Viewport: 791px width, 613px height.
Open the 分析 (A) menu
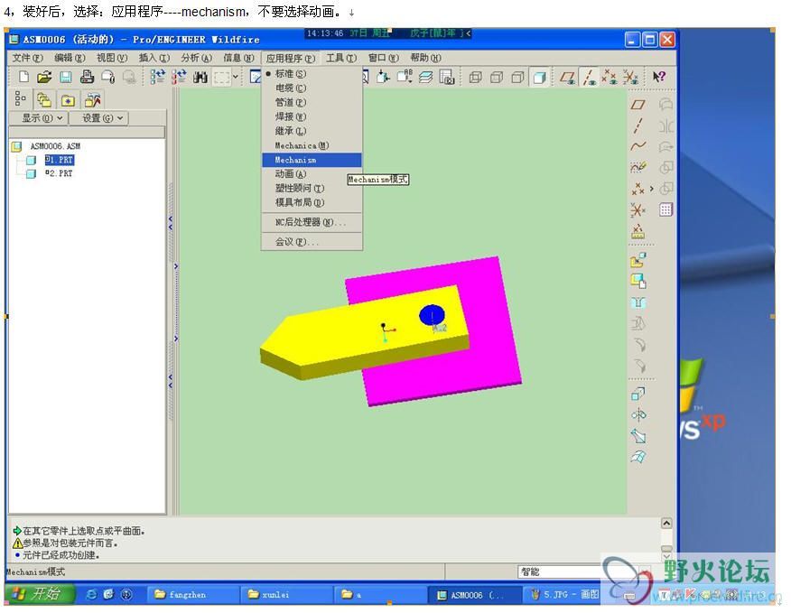pos(196,58)
